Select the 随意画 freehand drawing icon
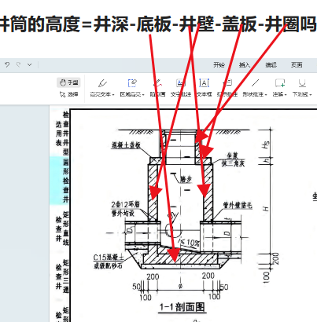317x322 pixels. [x=157, y=83]
